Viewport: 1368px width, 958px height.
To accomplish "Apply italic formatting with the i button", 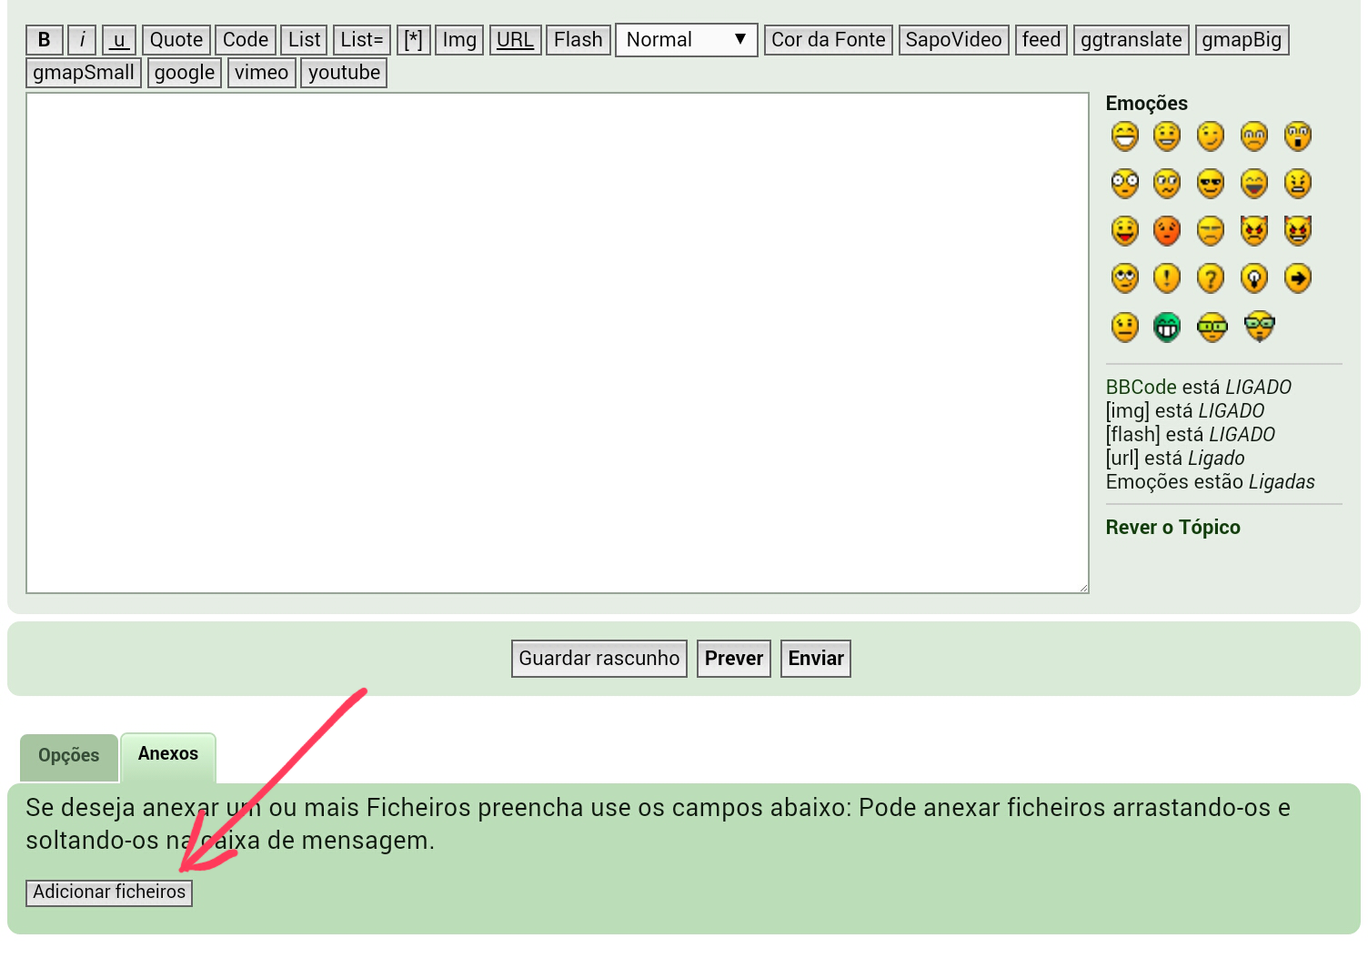I will click(x=82, y=40).
